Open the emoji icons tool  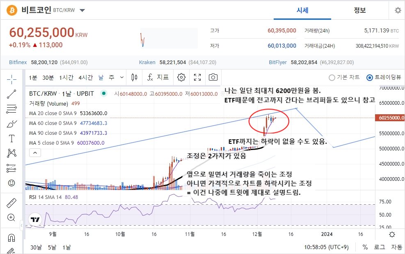tap(11, 183)
